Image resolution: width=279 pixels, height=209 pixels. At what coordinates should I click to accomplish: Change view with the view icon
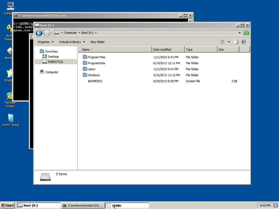click(x=222, y=42)
